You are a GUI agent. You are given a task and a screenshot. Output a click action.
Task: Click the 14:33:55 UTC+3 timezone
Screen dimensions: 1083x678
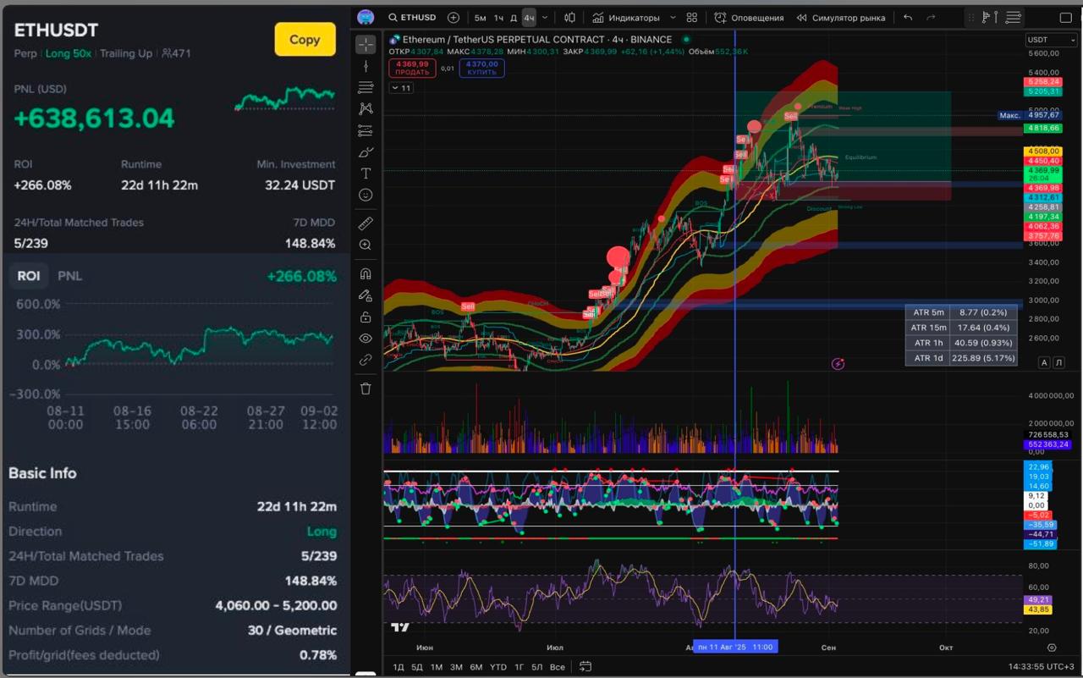[x=1042, y=667]
